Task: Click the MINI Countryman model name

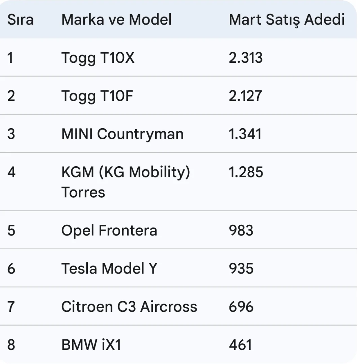Action: click(x=122, y=134)
